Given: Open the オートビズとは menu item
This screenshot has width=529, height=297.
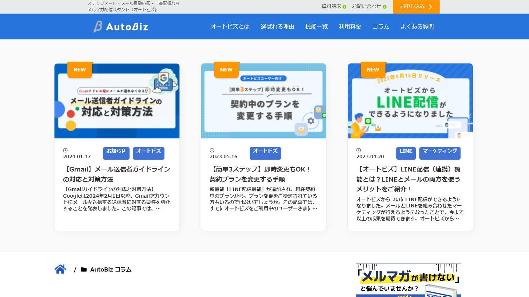Looking at the screenshot, I should [230, 26].
